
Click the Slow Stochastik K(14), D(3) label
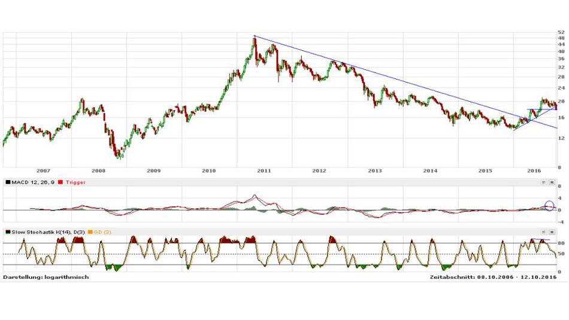click(48, 231)
